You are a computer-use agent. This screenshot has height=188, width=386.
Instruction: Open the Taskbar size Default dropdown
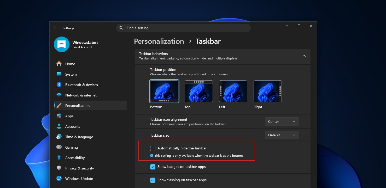pos(282,135)
